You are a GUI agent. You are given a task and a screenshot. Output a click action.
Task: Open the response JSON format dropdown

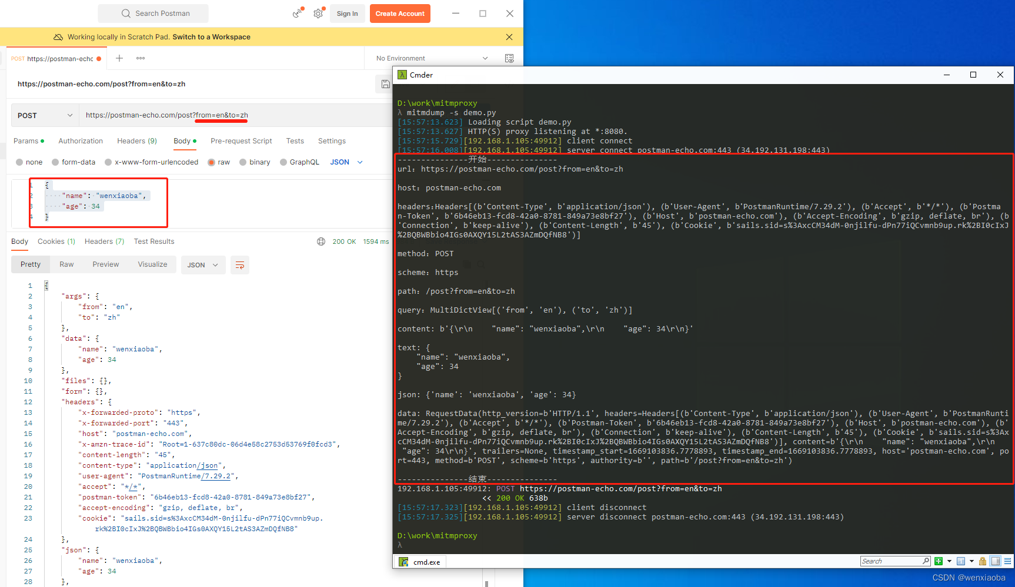(x=203, y=265)
